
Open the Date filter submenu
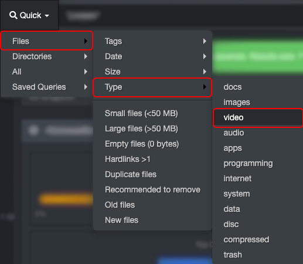152,56
